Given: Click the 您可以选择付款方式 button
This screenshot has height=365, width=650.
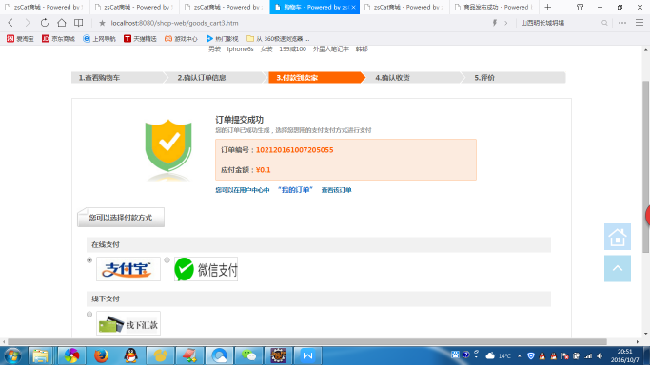Looking at the screenshot, I should tap(121, 218).
